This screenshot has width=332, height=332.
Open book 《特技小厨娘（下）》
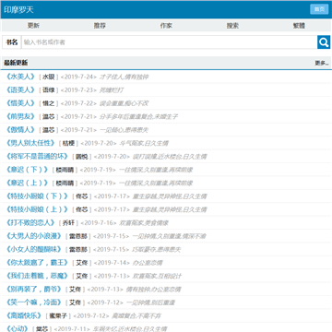[x=37, y=196]
